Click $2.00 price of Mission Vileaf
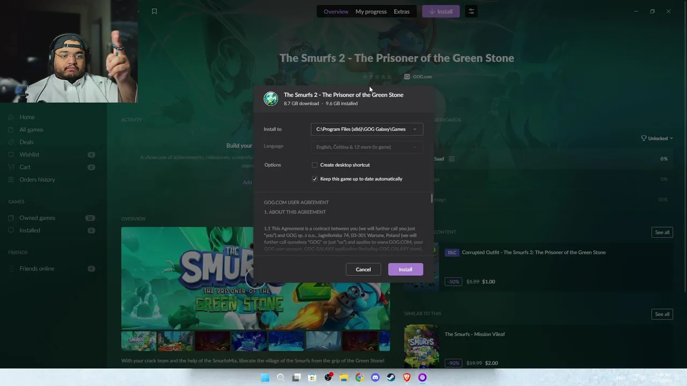The width and height of the screenshot is (687, 386). tap(491, 363)
